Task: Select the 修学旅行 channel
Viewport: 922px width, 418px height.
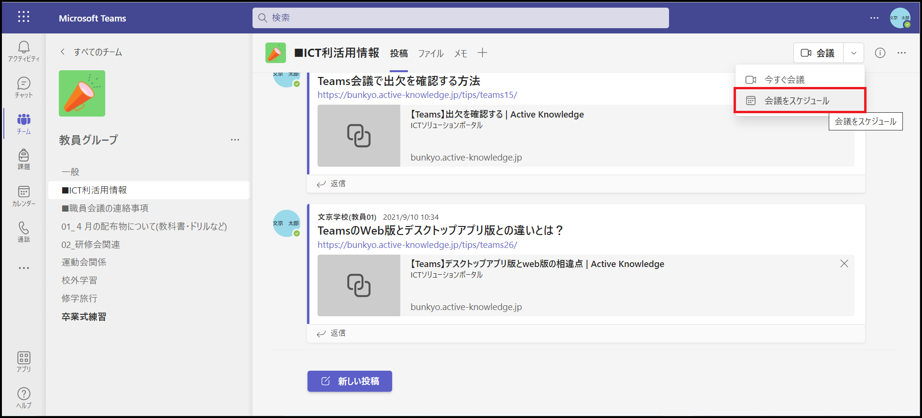Action: coord(149,299)
